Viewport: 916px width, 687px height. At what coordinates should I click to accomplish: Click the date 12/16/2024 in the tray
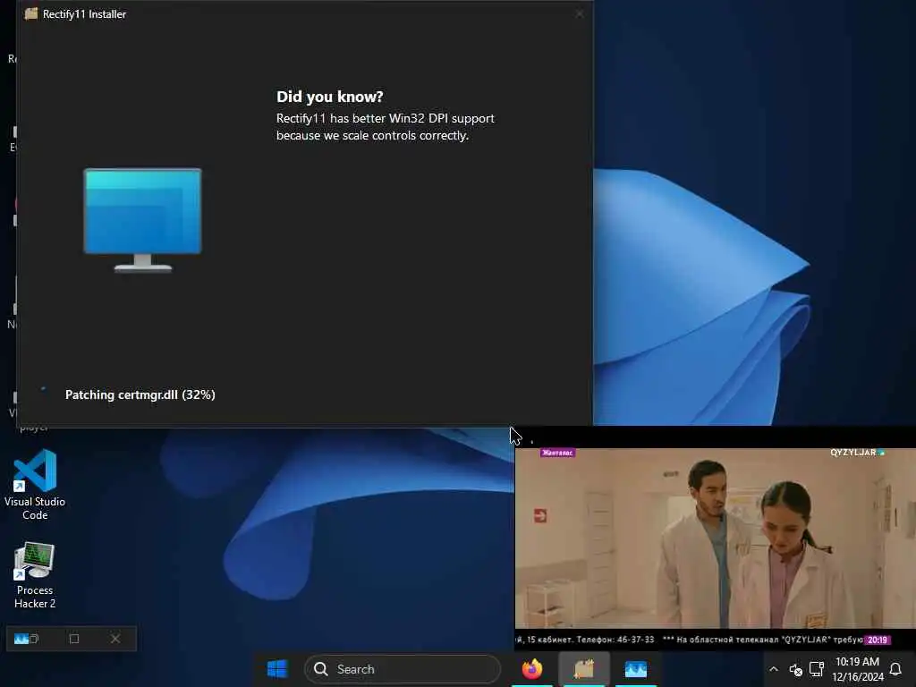click(x=858, y=677)
